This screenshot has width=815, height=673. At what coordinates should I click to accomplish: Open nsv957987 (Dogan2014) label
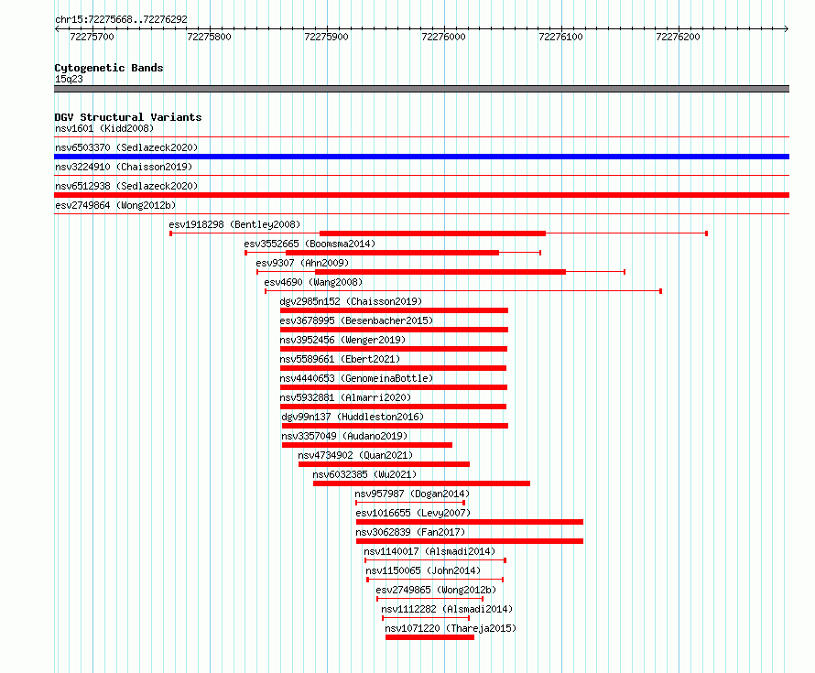[412, 494]
